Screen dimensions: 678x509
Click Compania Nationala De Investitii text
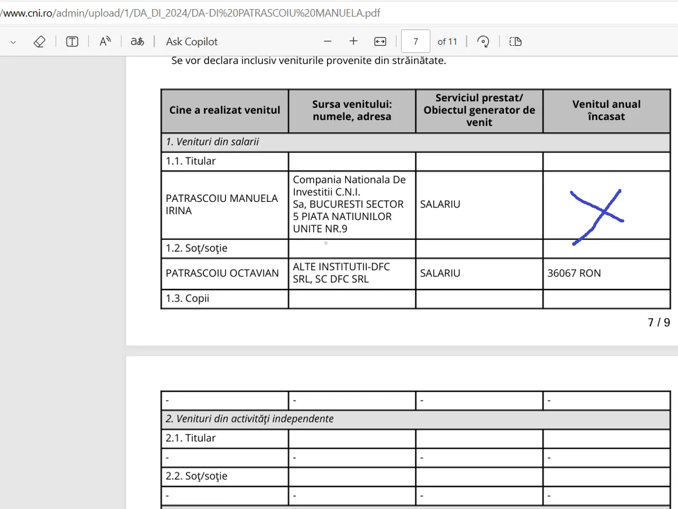point(349,186)
